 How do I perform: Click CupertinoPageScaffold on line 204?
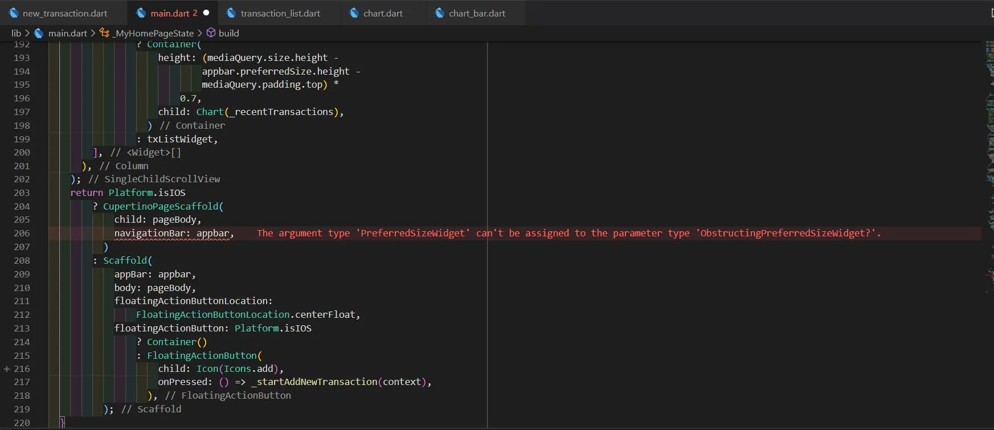point(161,206)
